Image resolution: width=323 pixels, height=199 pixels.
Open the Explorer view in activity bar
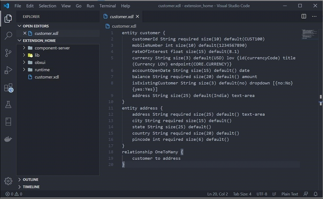pyautogui.click(x=8, y=19)
